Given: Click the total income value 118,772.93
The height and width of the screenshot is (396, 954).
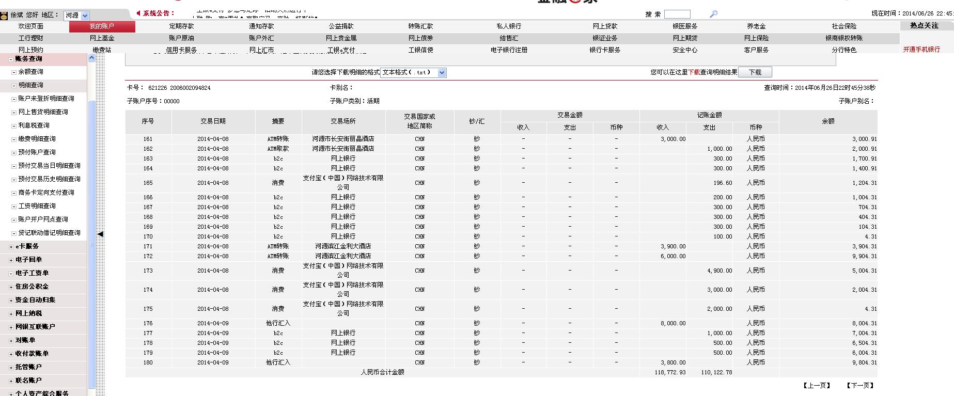Looking at the screenshot, I should [670, 373].
